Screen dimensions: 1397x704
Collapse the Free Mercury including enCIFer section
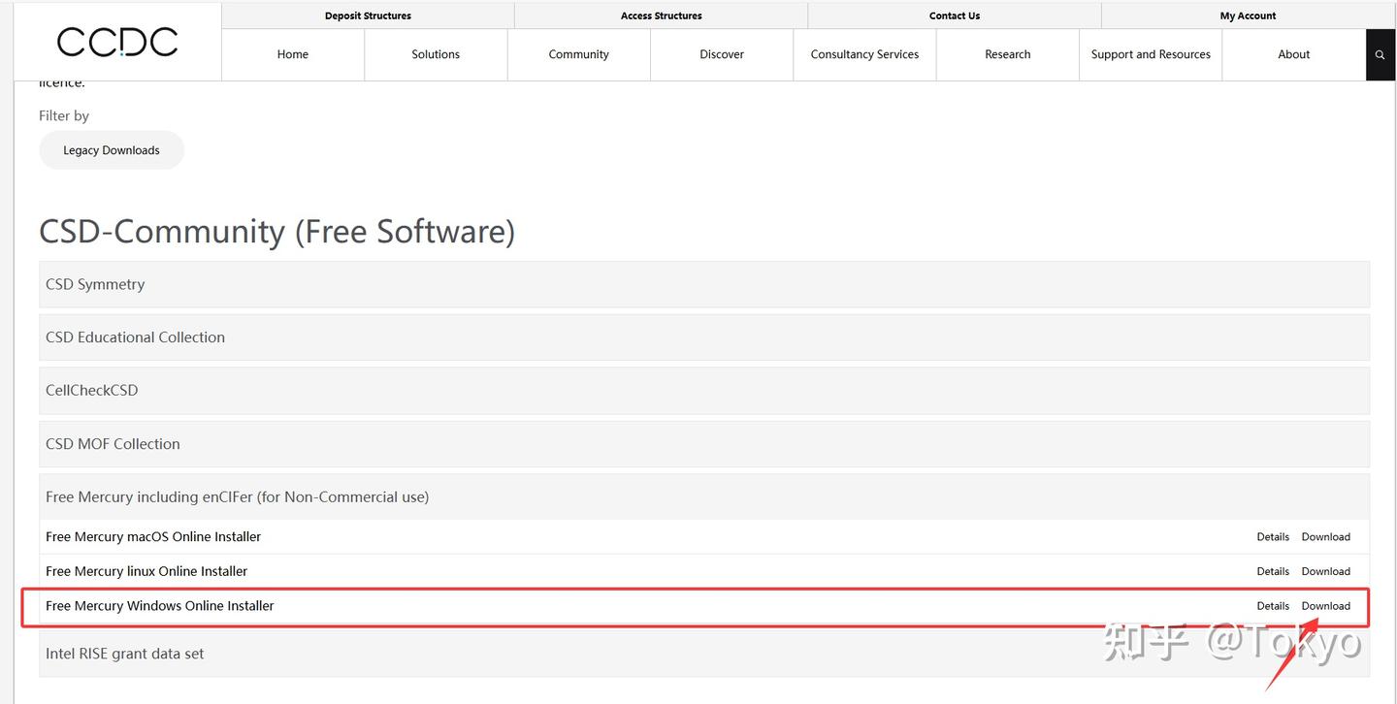704,496
